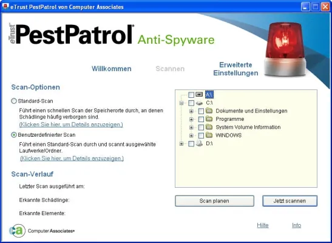The image size is (332, 243).
Task: Open the Info link
Action: (296, 225)
